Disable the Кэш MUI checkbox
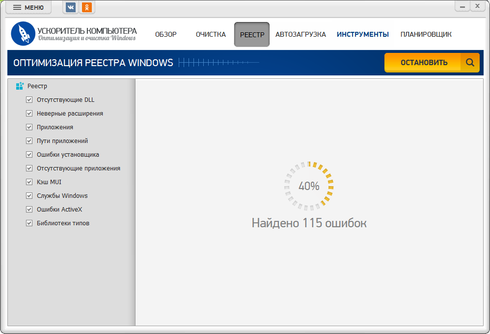The image size is (490, 334). (29, 182)
